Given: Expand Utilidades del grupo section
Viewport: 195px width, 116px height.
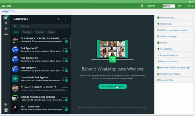Looking at the screenshot, I should click(x=174, y=74).
